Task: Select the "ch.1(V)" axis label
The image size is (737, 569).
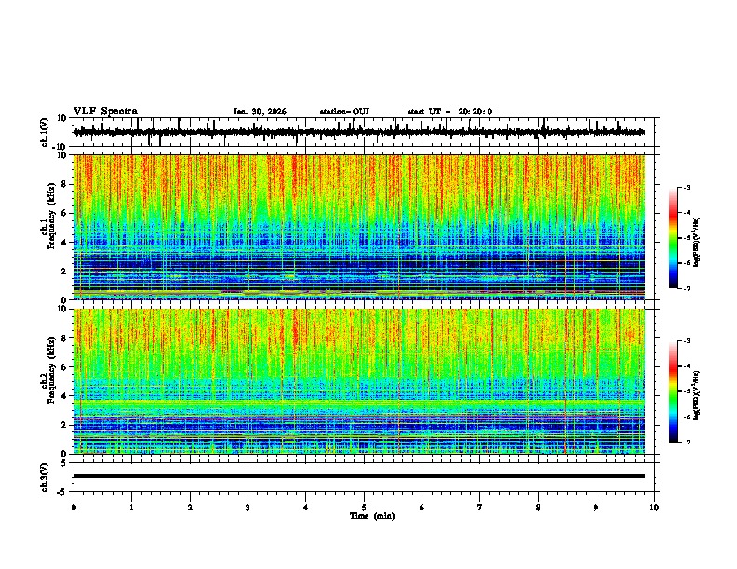Action: coord(45,132)
